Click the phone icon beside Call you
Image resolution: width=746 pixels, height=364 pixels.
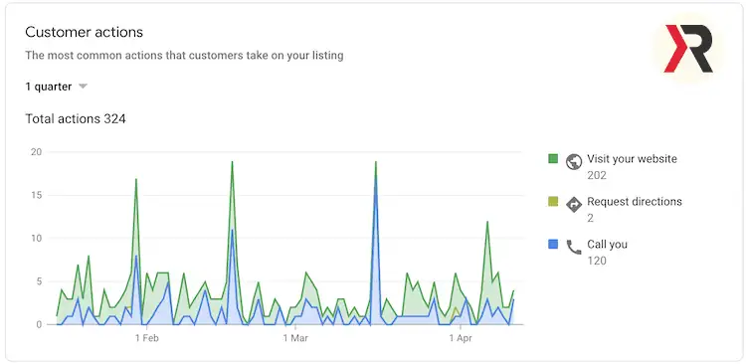click(574, 247)
